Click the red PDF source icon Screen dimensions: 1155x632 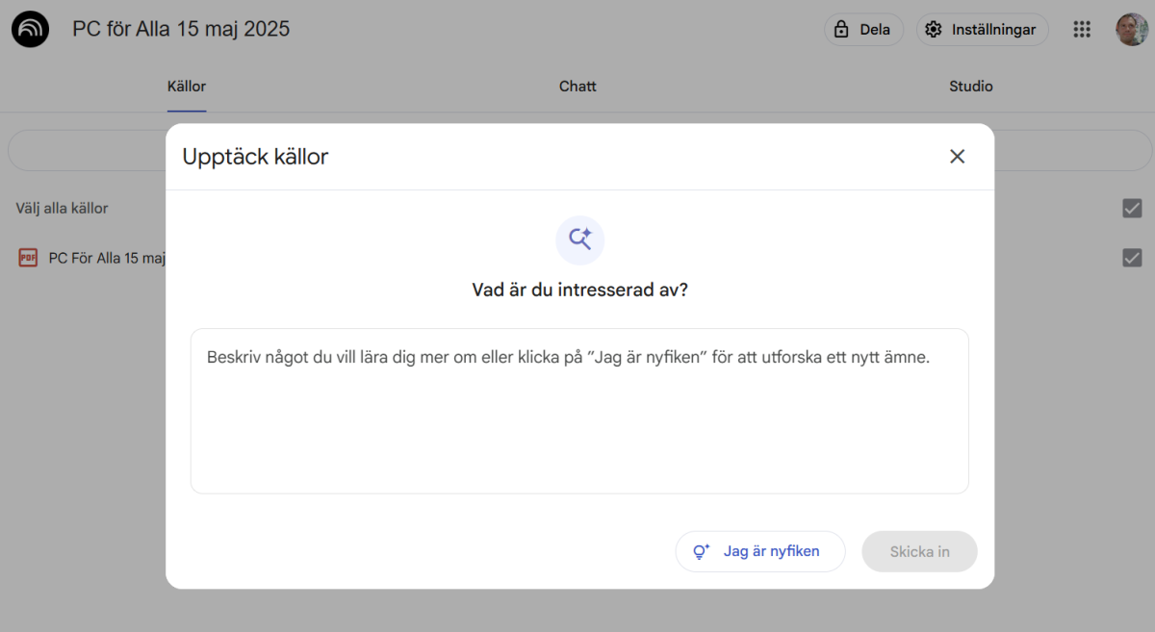click(x=29, y=258)
